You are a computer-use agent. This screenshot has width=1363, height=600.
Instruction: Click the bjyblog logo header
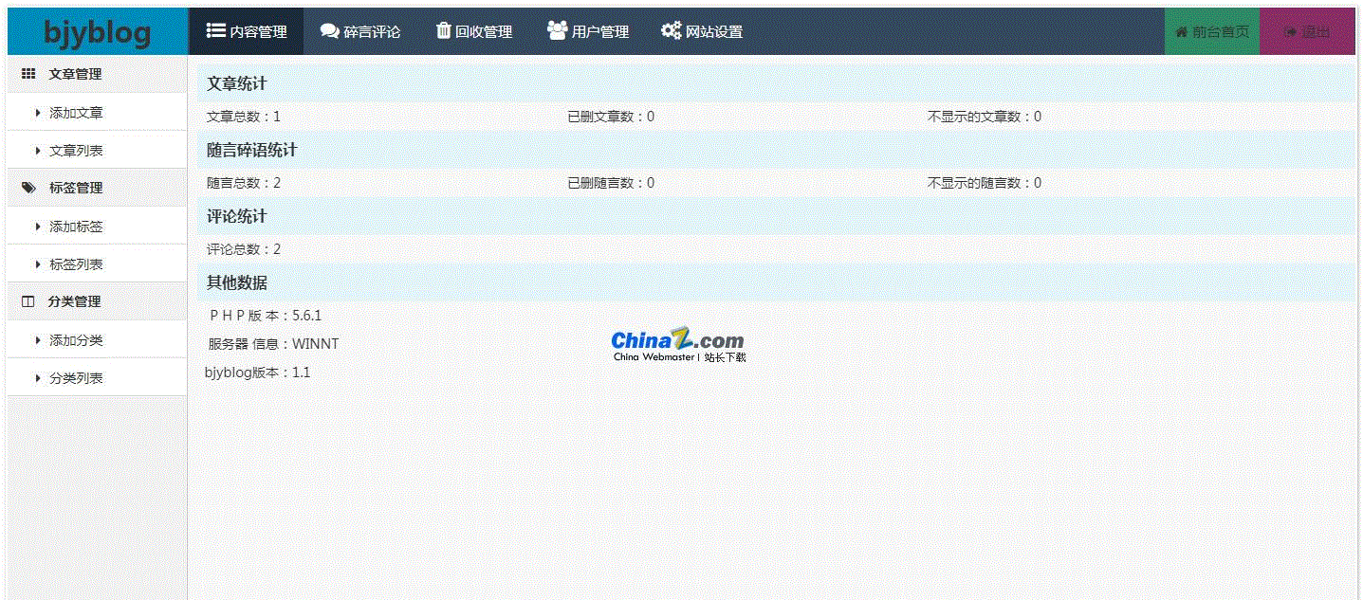(x=98, y=31)
